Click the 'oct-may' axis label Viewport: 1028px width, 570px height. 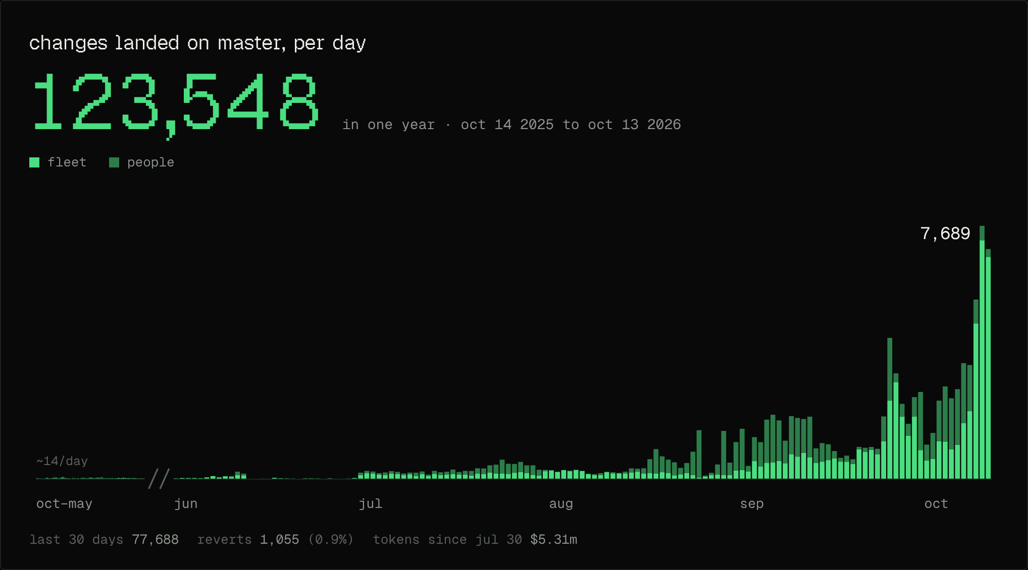[64, 504]
